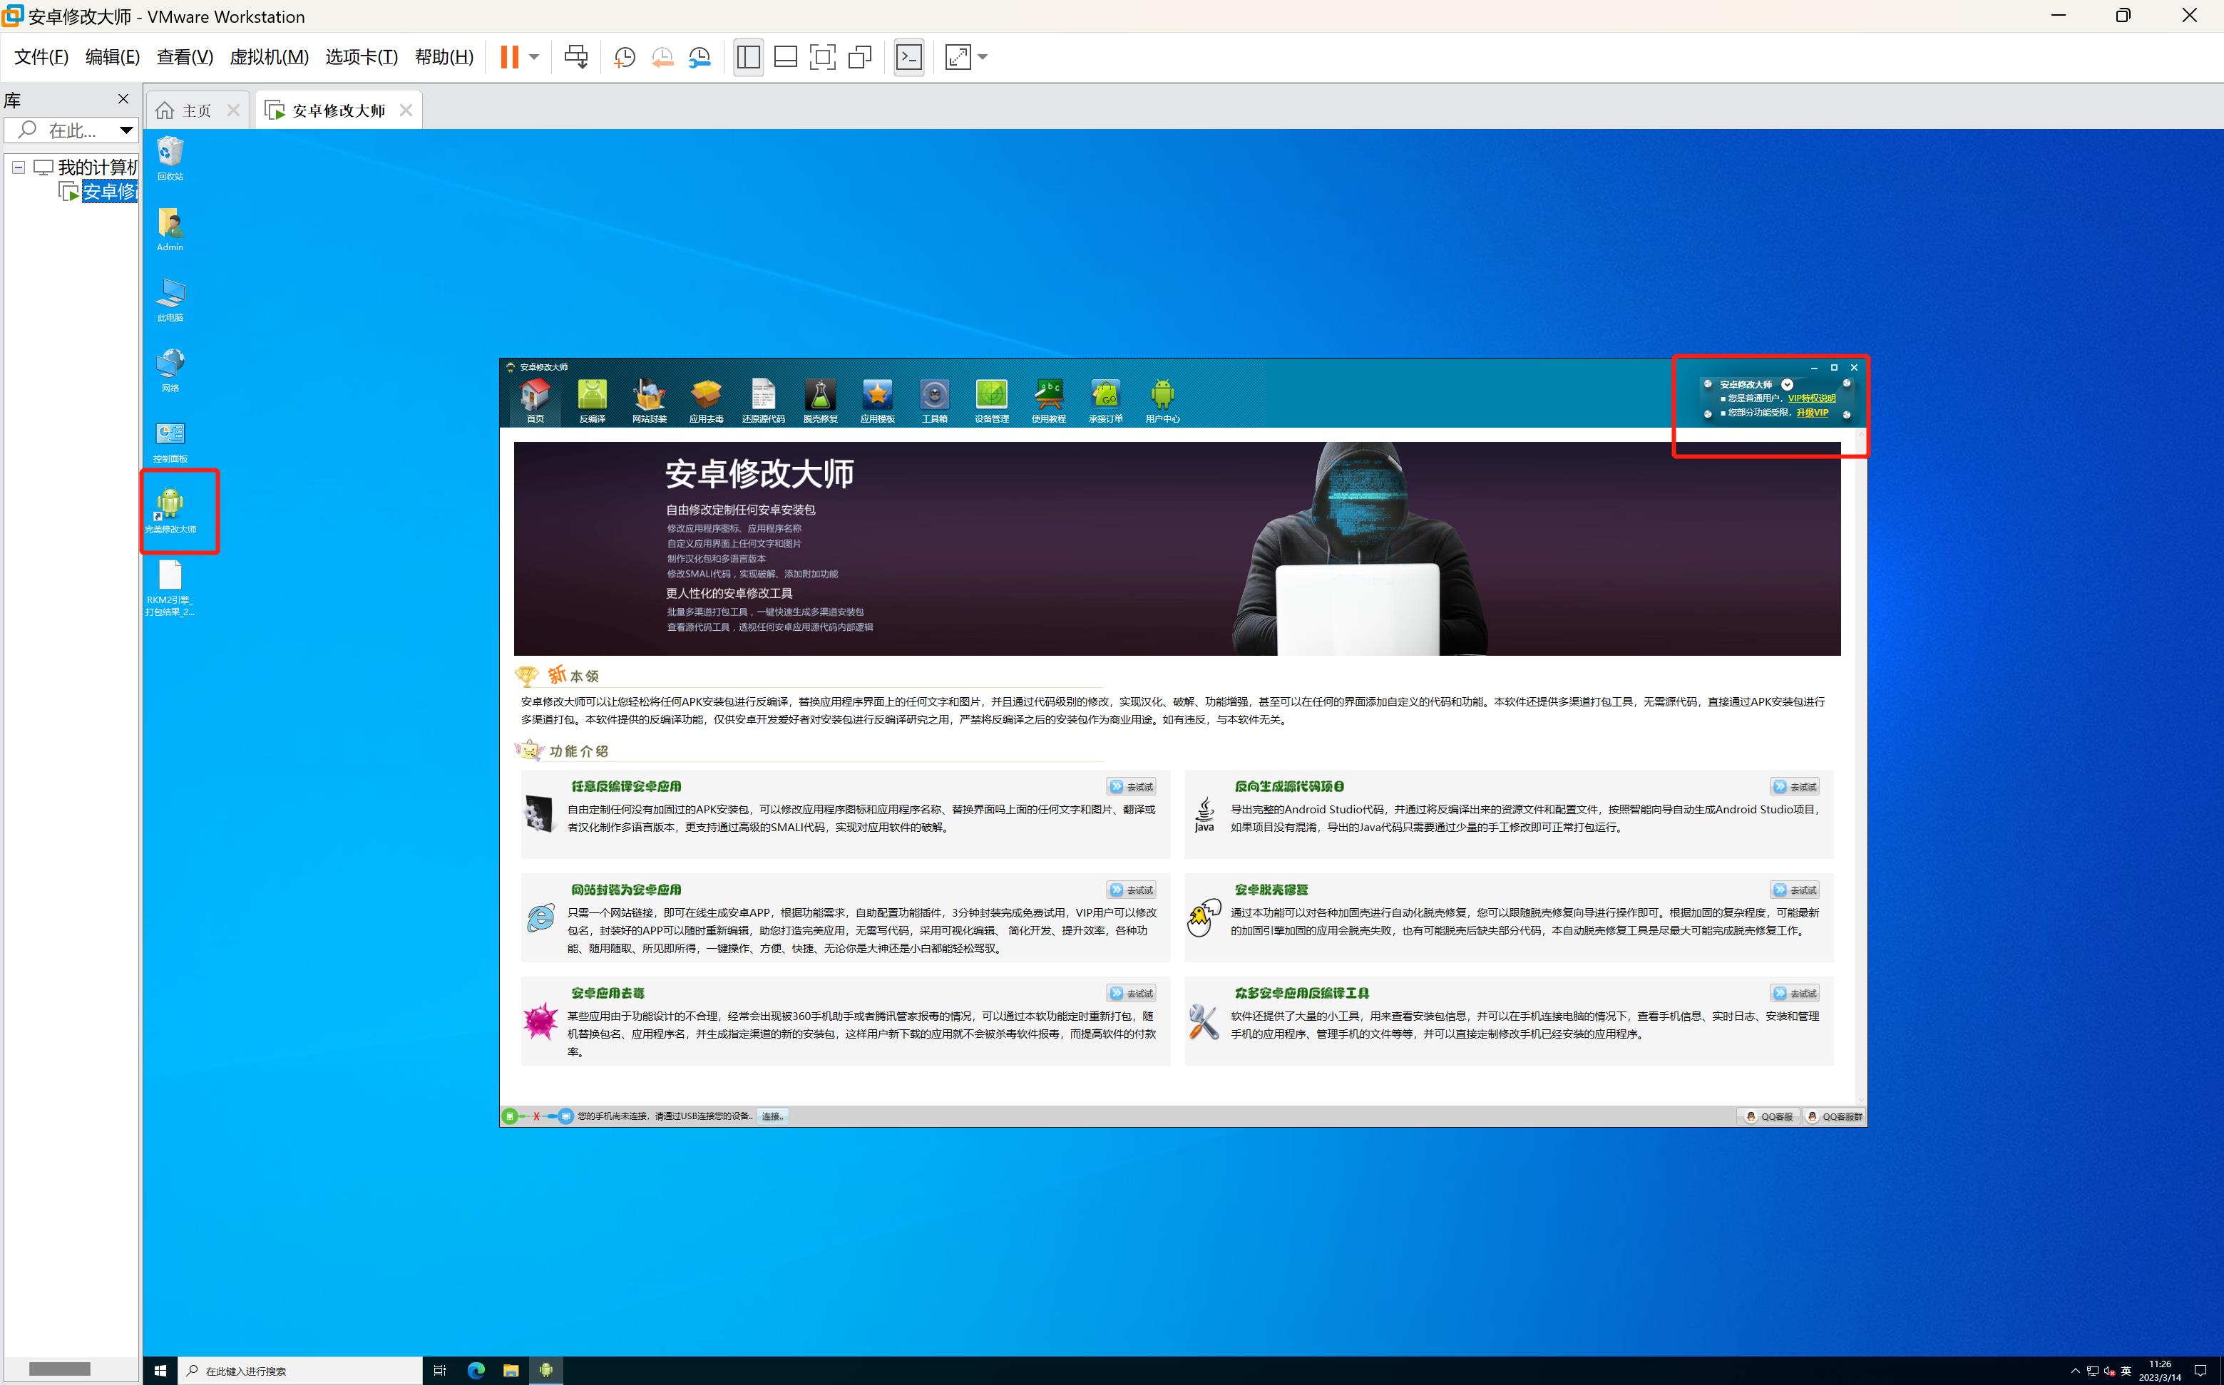Click the 连接 button in status bar
This screenshot has height=1385, width=2224.
pyautogui.click(x=772, y=1116)
